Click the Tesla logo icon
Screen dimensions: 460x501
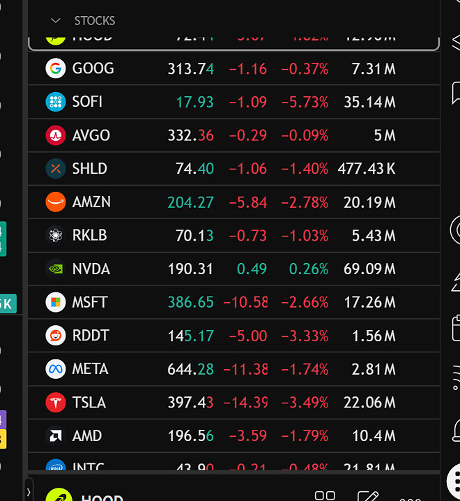pyautogui.click(x=56, y=403)
